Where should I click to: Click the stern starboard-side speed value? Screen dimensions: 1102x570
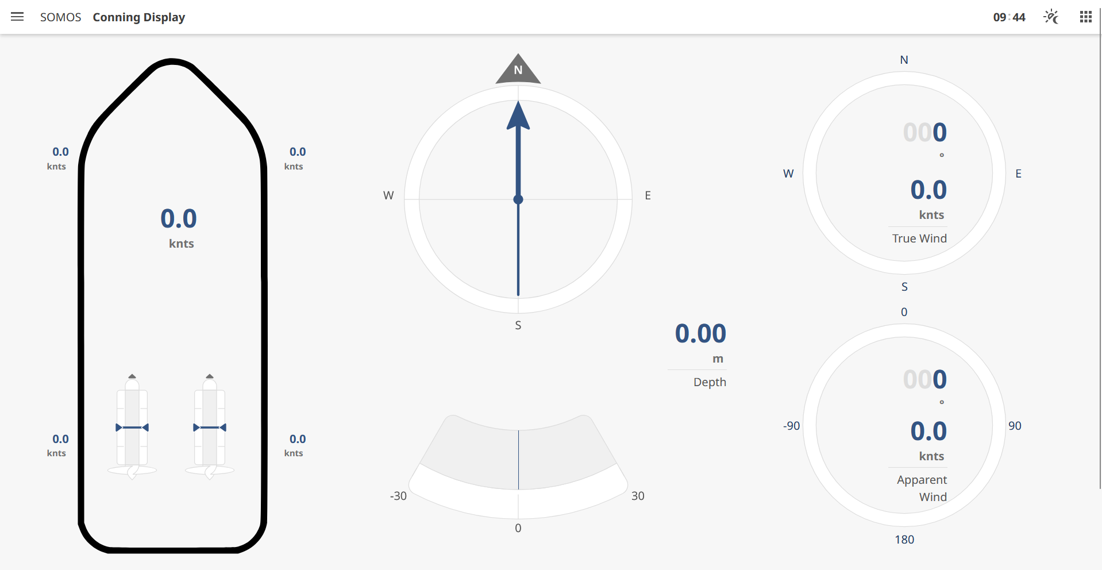(297, 440)
